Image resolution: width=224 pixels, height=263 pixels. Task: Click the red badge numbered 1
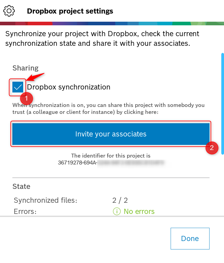(x=26, y=99)
